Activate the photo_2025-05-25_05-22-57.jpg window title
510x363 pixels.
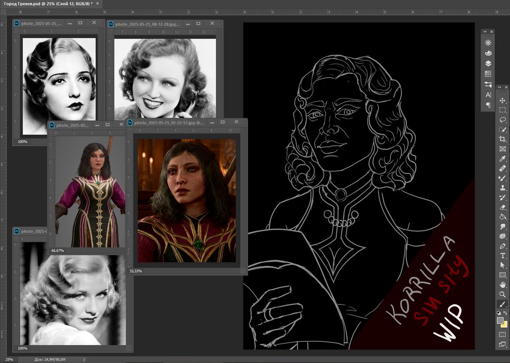point(169,123)
